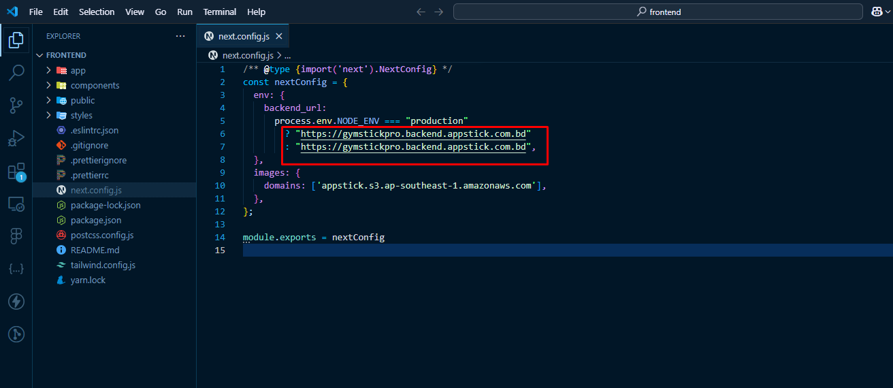Open the Selection menu
Screen dimensions: 893x388
coord(97,12)
